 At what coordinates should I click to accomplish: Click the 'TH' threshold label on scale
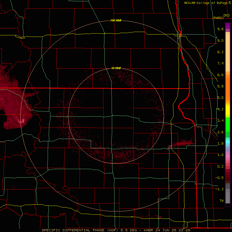click(221, 201)
